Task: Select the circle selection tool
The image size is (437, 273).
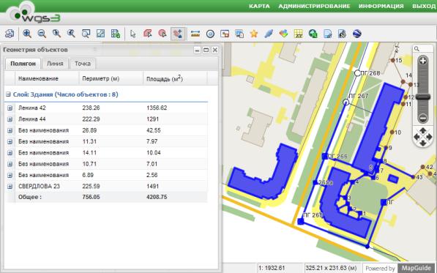Action: point(163,34)
